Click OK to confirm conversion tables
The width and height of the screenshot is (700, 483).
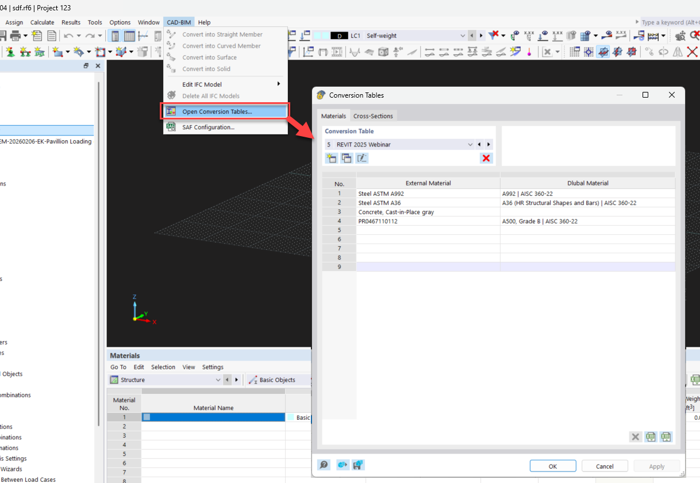point(553,466)
